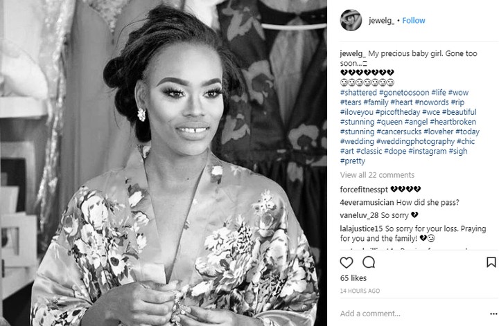Open the #shattered hashtag

click(x=358, y=93)
